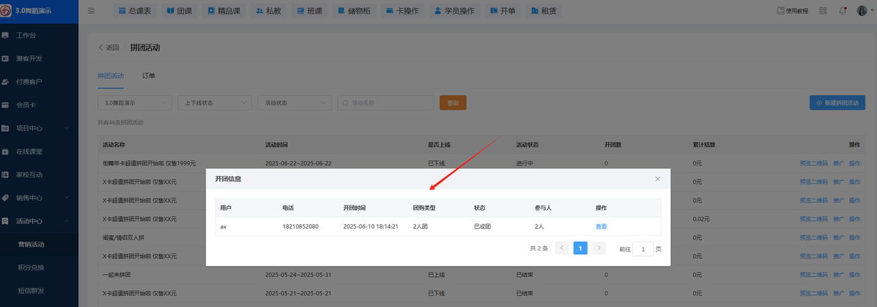The image size is (877, 307).
Task: Click the 工作台 sidebar icon
Action: point(5,34)
